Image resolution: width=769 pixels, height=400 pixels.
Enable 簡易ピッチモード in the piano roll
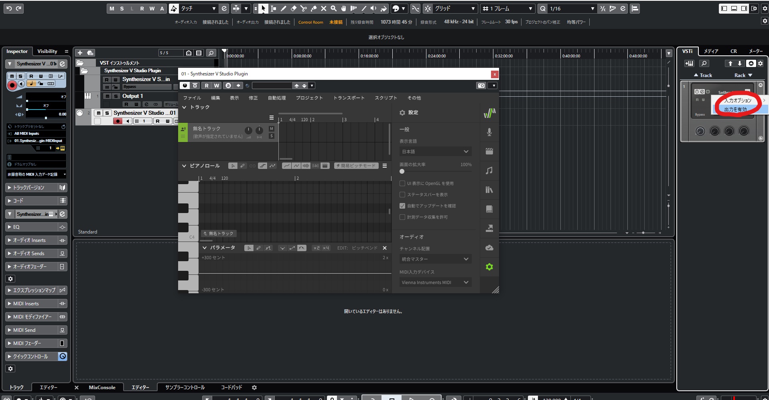point(356,165)
